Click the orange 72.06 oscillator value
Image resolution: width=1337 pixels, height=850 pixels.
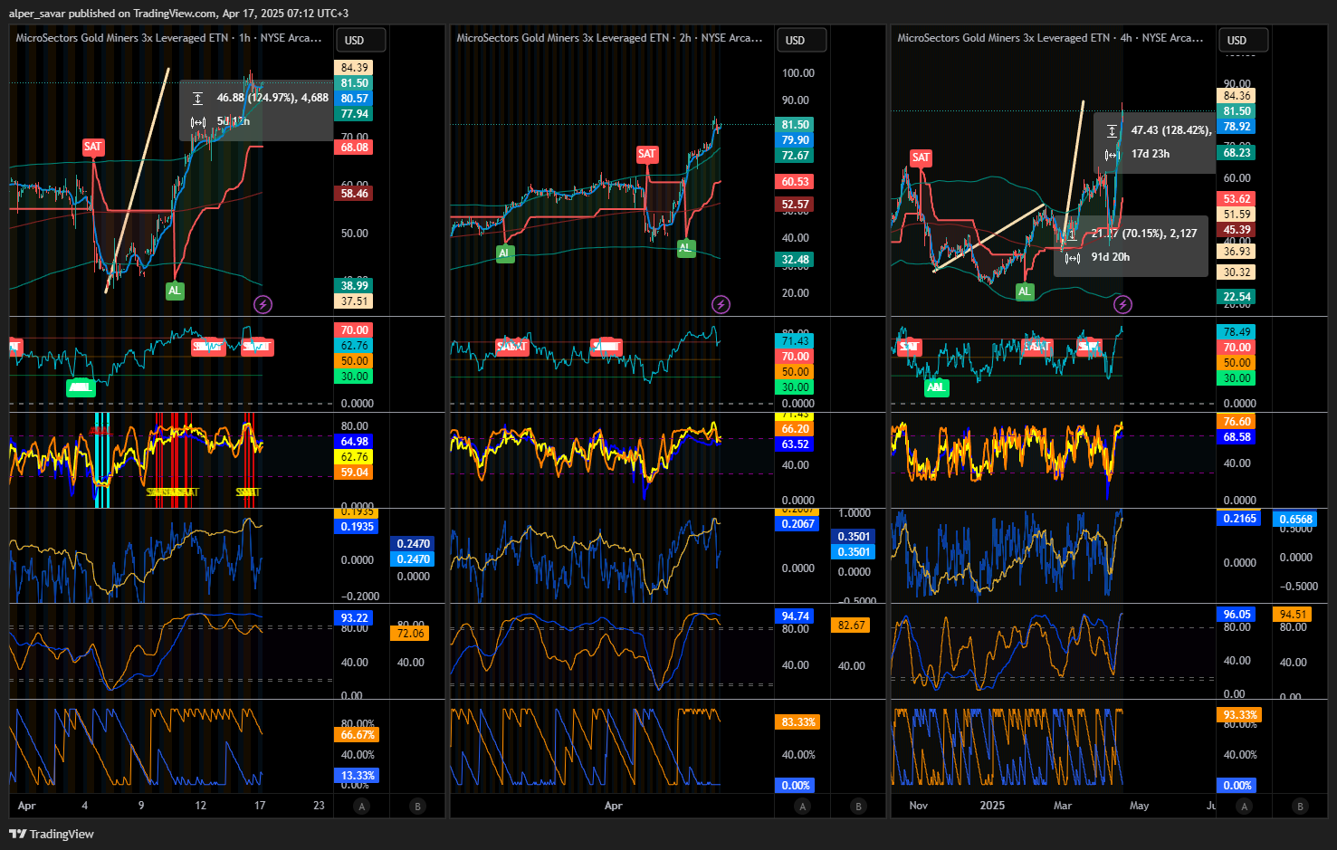coord(410,634)
